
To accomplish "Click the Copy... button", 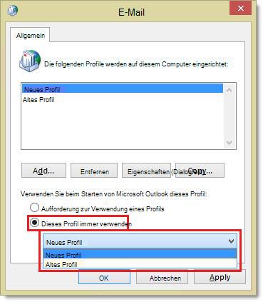I will click(x=200, y=171).
